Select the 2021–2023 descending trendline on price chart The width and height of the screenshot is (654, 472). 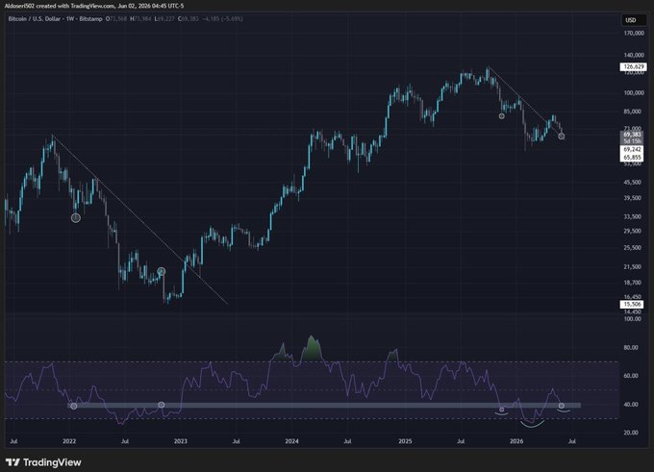(139, 219)
